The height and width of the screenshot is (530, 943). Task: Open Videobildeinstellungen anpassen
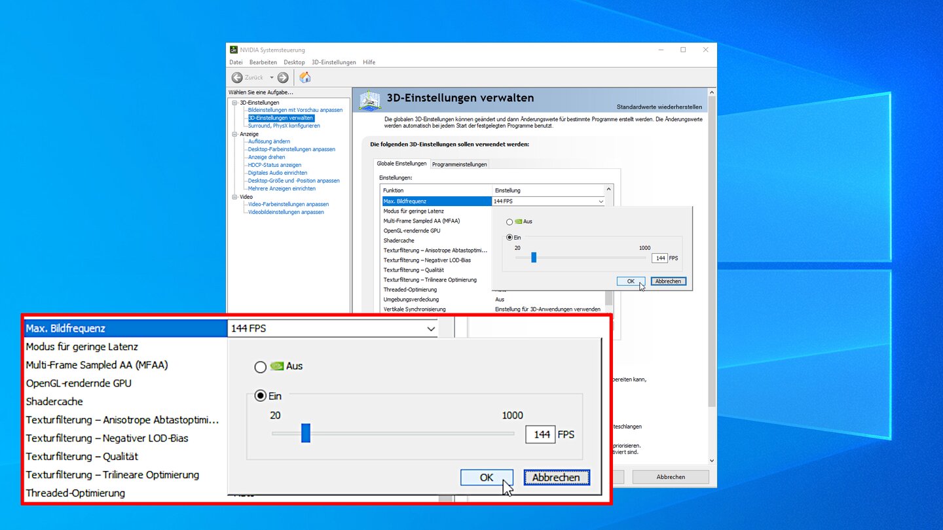tap(286, 212)
